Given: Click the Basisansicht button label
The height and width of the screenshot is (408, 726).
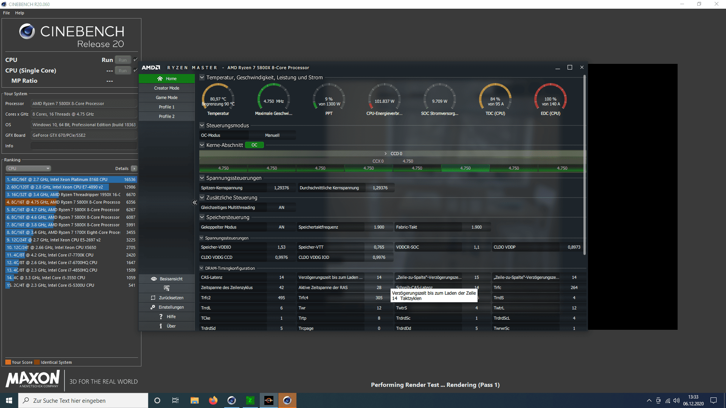Looking at the screenshot, I should pyautogui.click(x=171, y=279).
